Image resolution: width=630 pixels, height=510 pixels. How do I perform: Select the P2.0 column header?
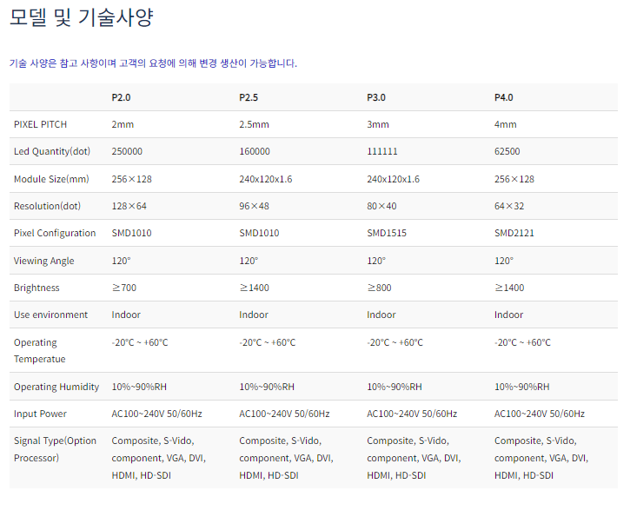[121, 97]
